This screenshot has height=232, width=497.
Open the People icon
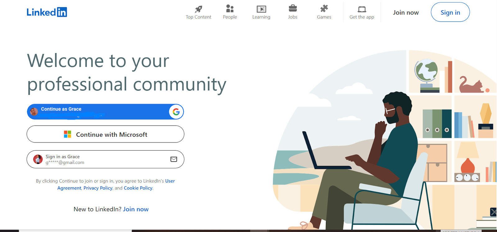click(x=230, y=8)
